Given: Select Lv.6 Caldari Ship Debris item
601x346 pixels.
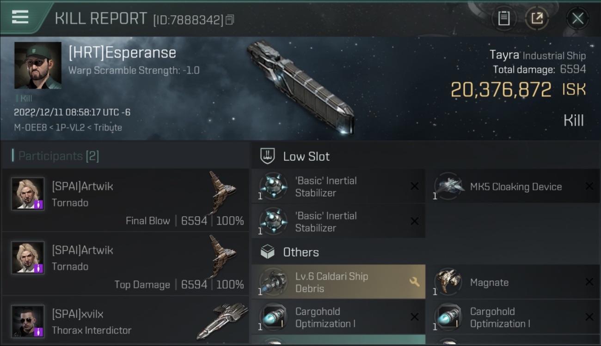Looking at the screenshot, I should [x=338, y=282].
